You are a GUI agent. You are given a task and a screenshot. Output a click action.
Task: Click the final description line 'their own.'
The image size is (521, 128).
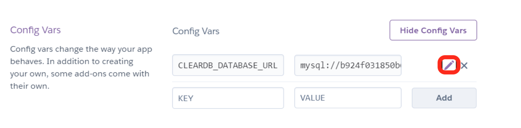coord(30,86)
